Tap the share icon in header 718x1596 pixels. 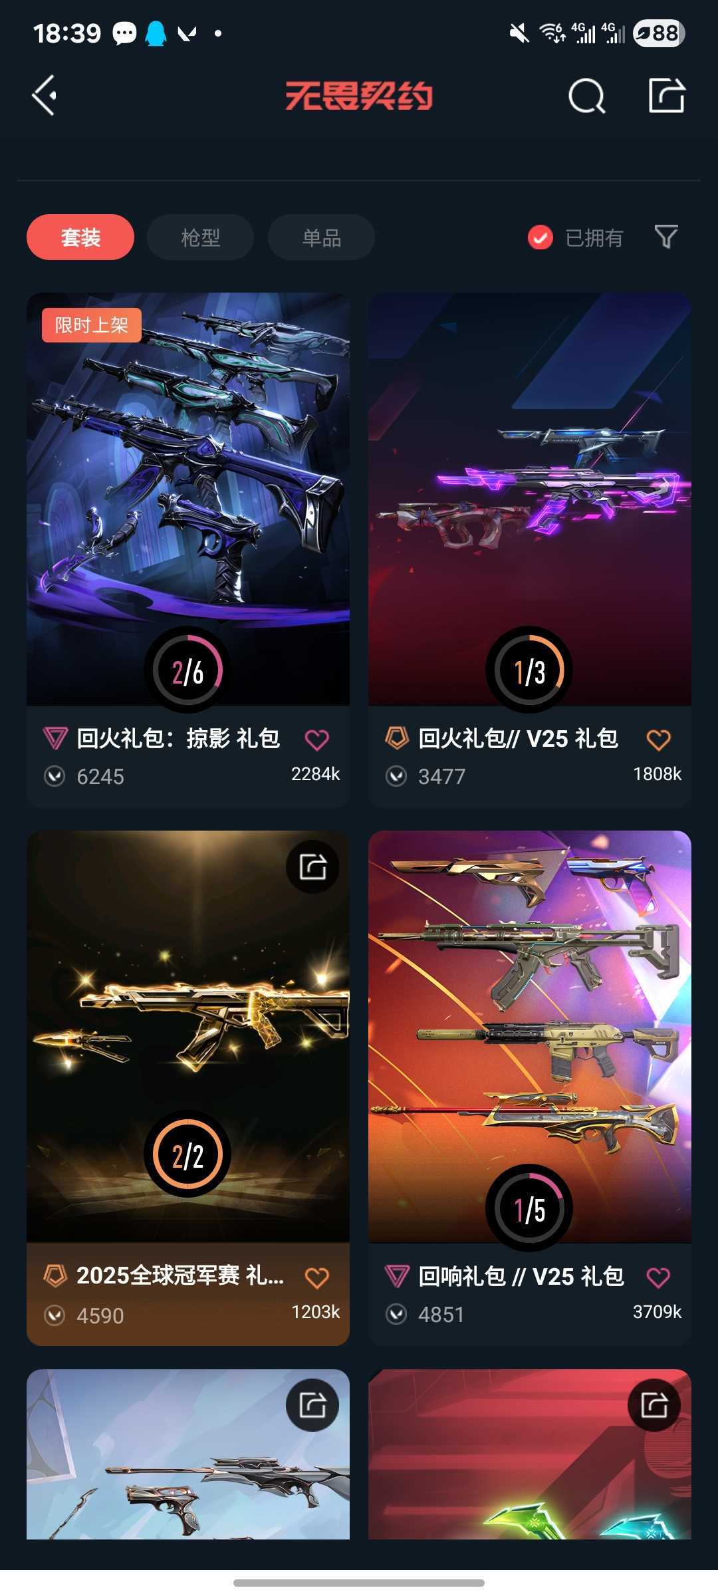[667, 96]
